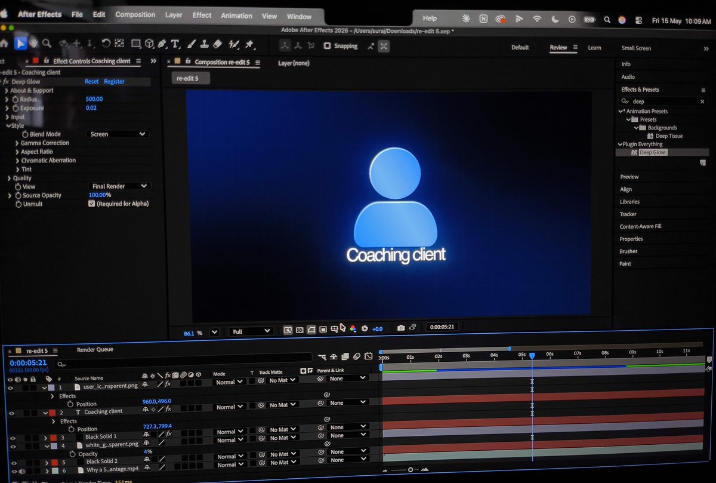Select Deep Glow in Effects & Presets
Image resolution: width=716 pixels, height=483 pixels.
652,152
